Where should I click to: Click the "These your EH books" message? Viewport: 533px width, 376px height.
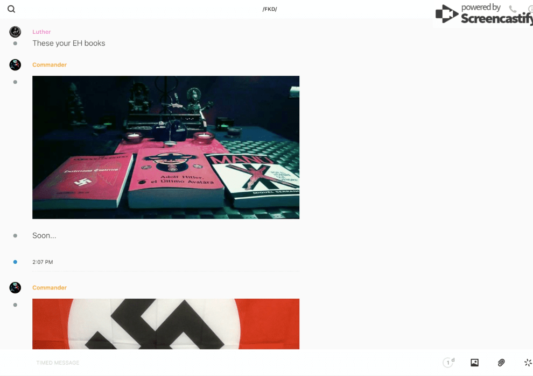point(69,44)
